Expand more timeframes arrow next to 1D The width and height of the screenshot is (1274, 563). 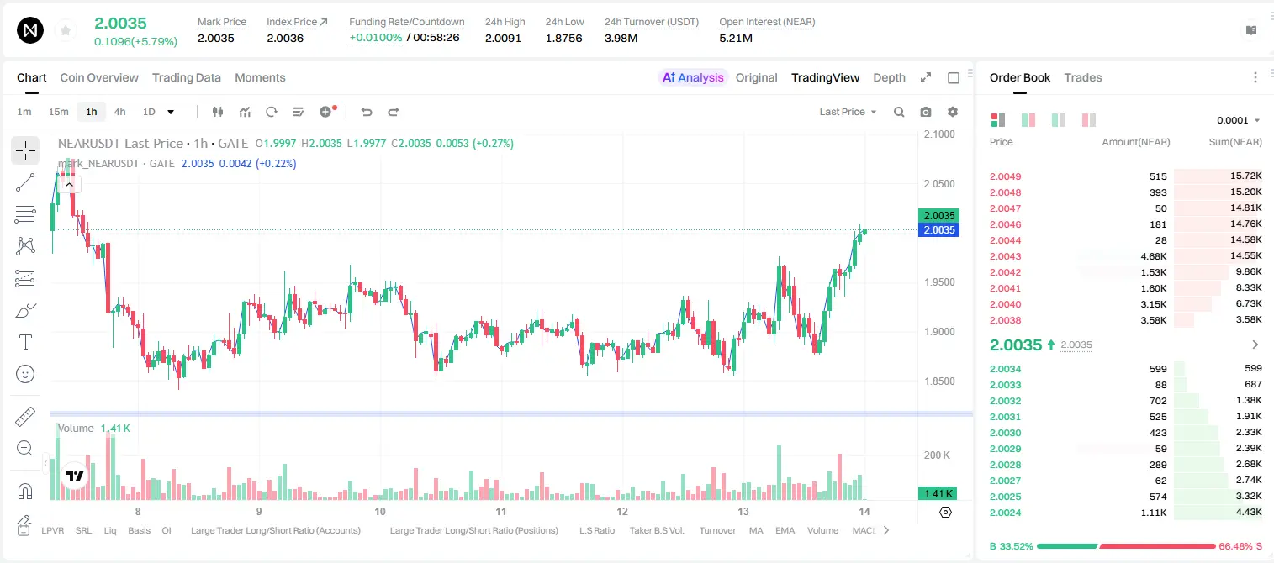[171, 112]
